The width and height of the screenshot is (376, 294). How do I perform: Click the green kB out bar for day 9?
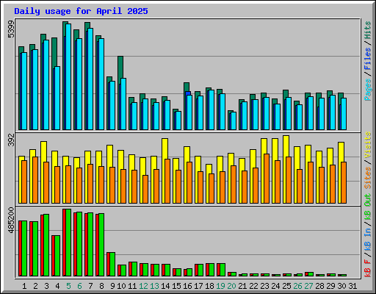(112, 264)
